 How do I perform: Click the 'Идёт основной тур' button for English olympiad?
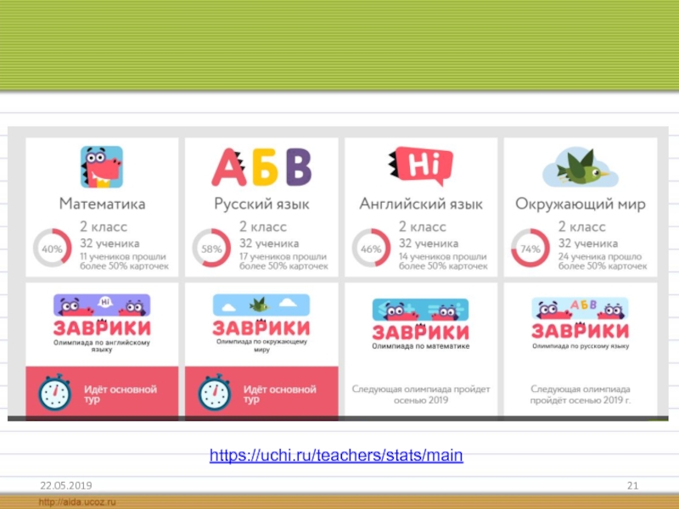[102, 393]
